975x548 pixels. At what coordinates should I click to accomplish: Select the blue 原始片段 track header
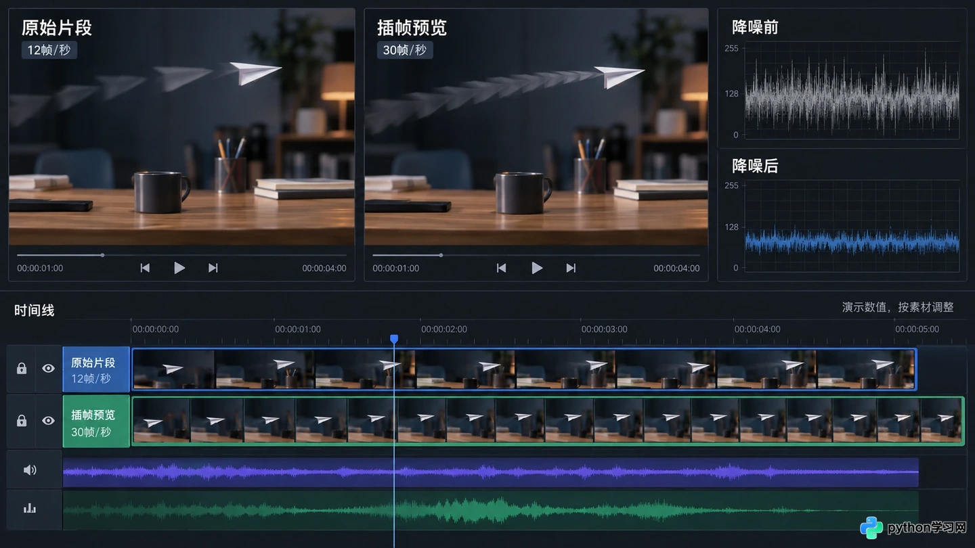point(96,369)
